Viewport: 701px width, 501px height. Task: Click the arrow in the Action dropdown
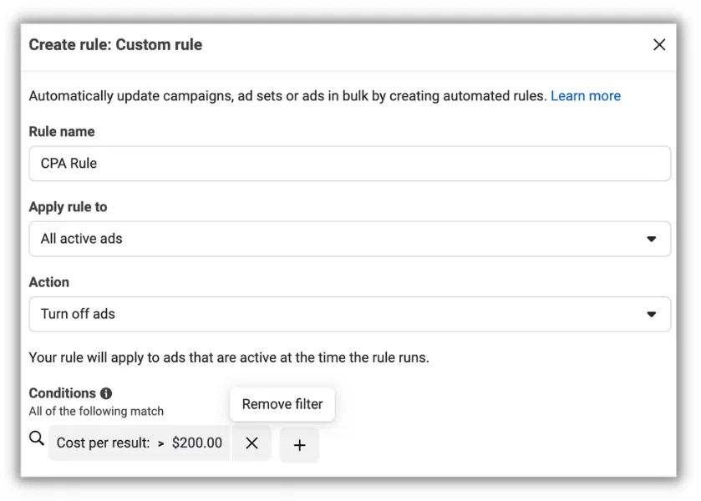(652, 315)
